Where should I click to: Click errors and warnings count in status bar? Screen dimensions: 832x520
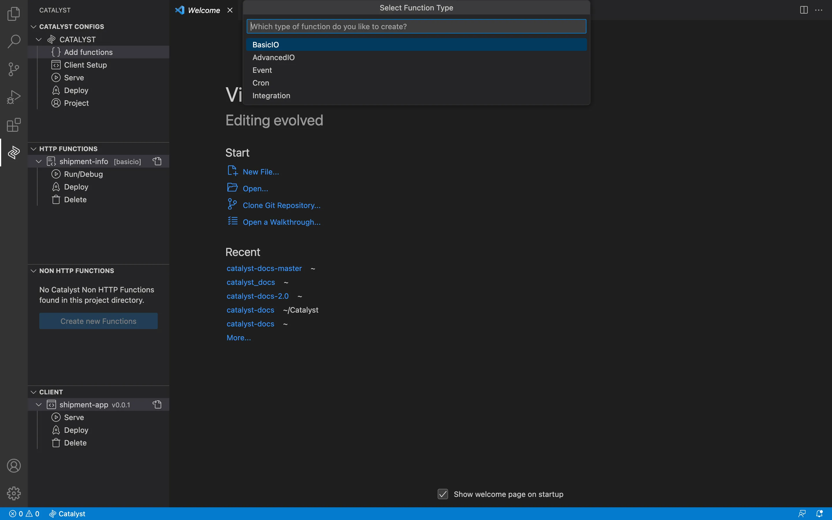point(24,514)
